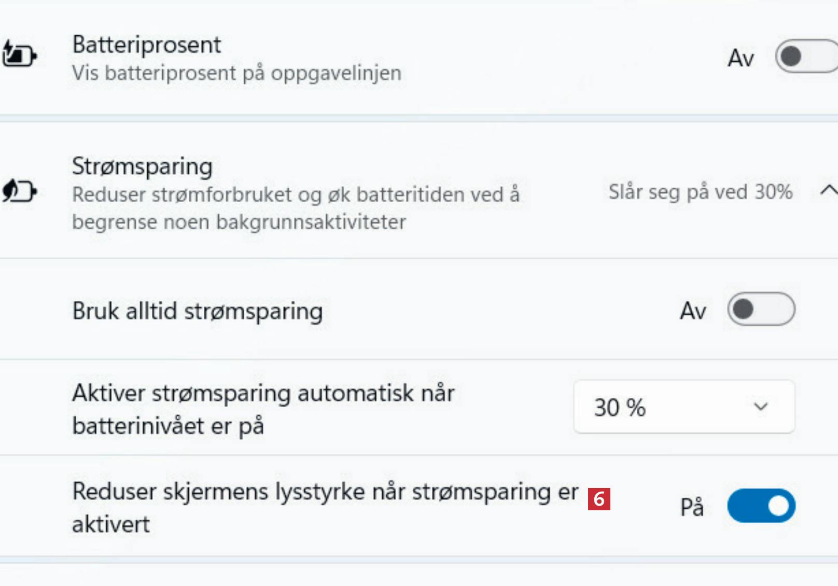This screenshot has height=586, width=838.
Task: Click the 'Vis batteriprosent på oppgavelinjen' description
Action: (x=236, y=73)
